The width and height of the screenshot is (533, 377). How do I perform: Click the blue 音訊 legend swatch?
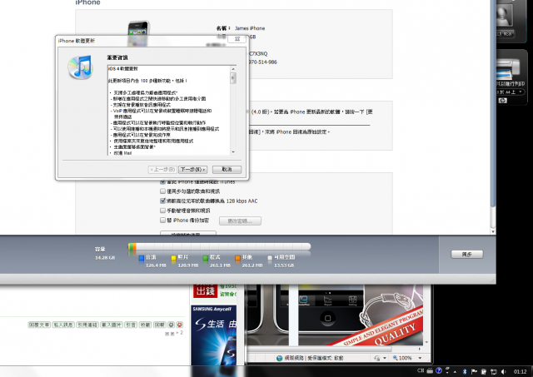[142, 258]
